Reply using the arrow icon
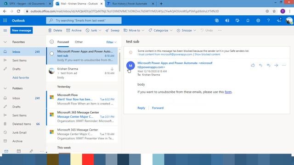The width and height of the screenshot is (294, 165). pyautogui.click(x=260, y=65)
